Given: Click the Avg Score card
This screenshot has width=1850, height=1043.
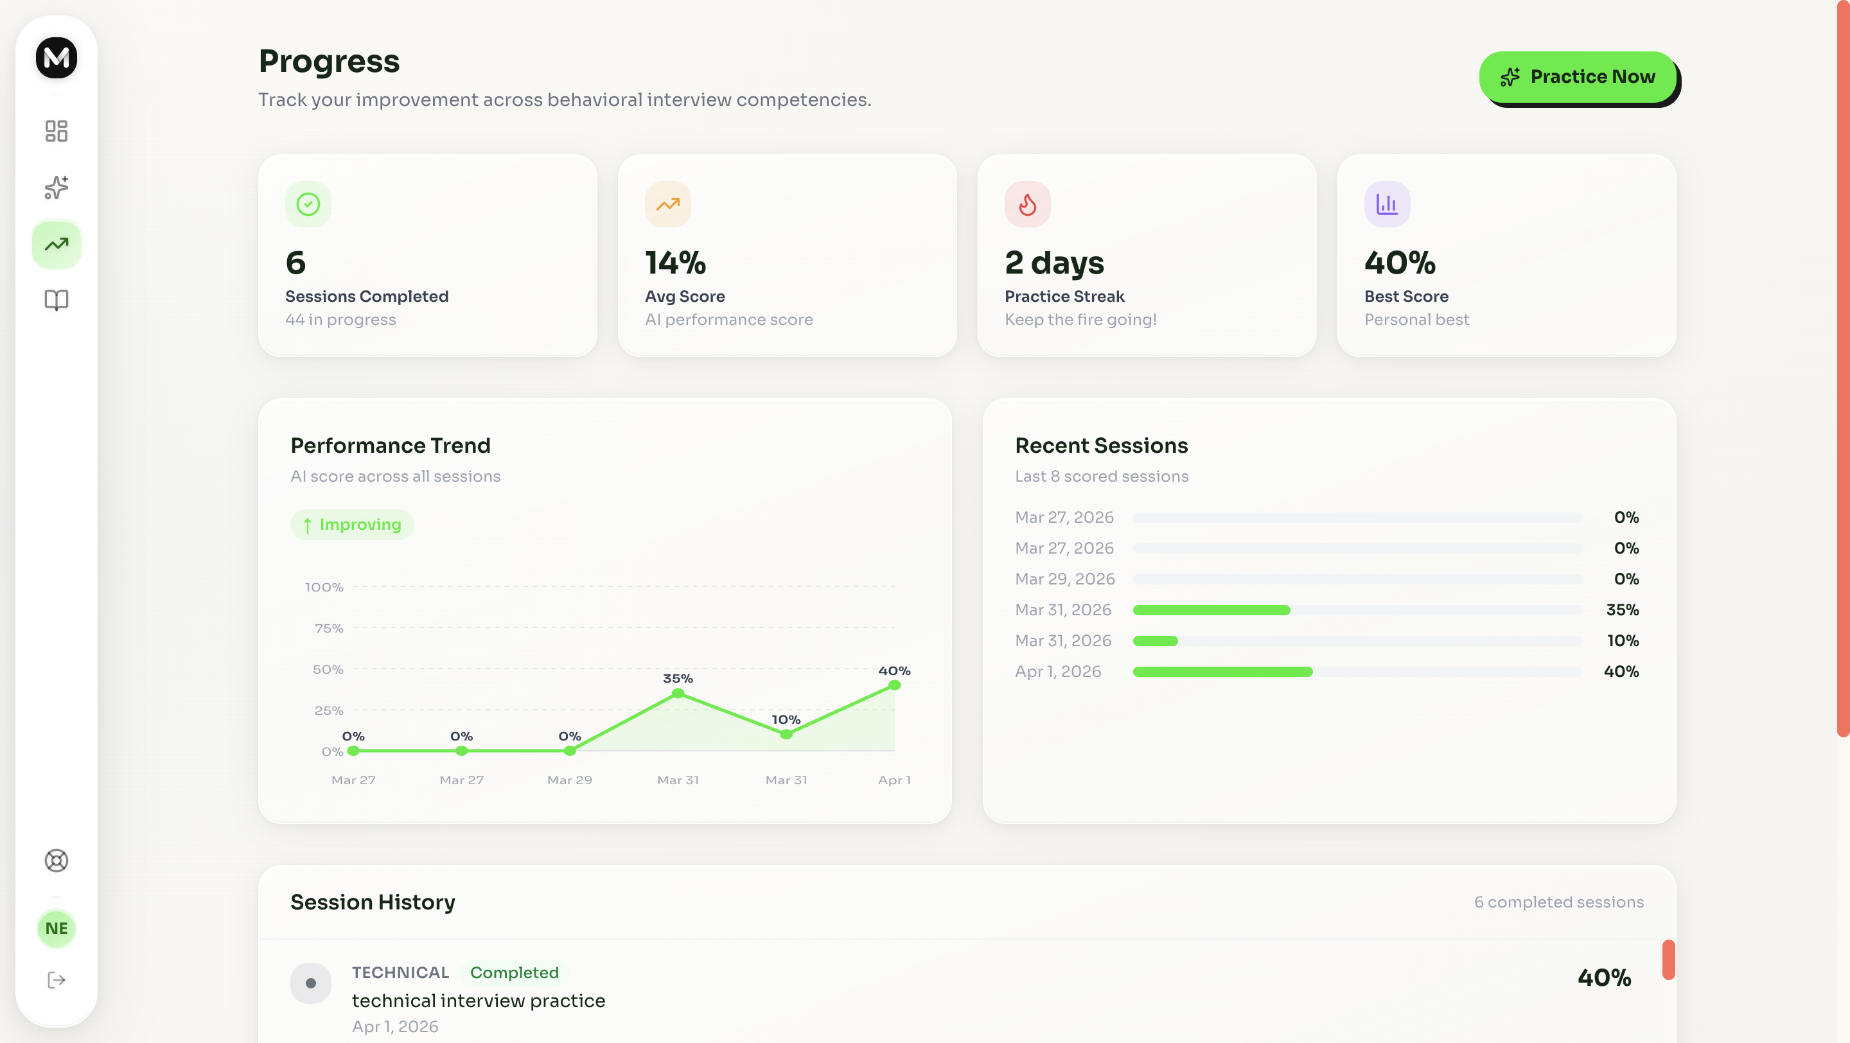Looking at the screenshot, I should pyautogui.click(x=786, y=256).
